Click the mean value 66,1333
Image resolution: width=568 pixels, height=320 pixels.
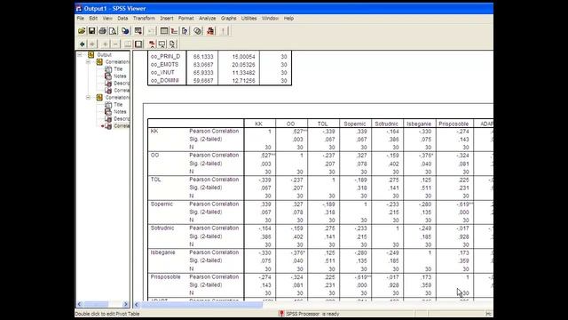click(x=203, y=57)
